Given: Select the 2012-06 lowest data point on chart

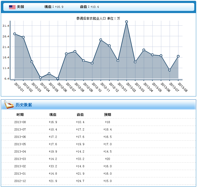Looking at the screenshot, I should point(58,78).
